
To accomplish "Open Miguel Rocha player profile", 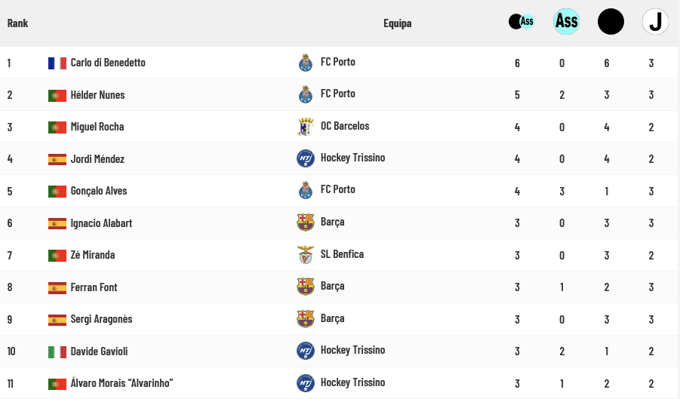I will point(97,127).
